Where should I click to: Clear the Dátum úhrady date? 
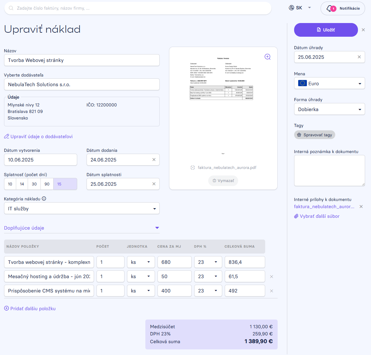pyautogui.click(x=359, y=57)
